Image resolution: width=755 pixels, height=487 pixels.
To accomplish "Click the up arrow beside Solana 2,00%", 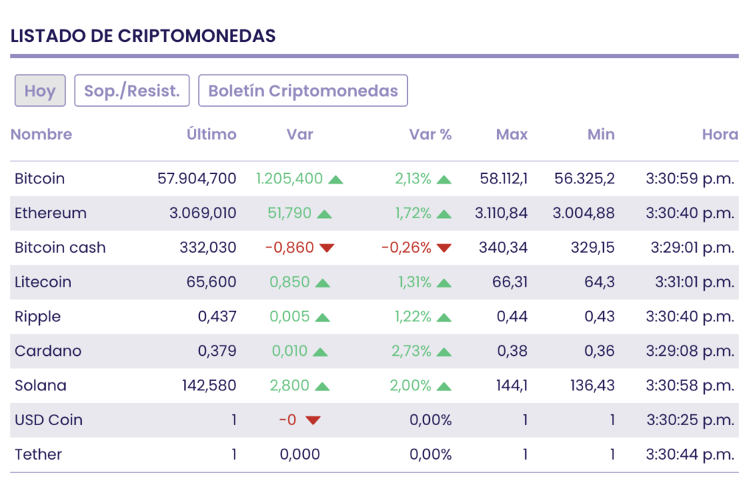I will tap(443, 386).
